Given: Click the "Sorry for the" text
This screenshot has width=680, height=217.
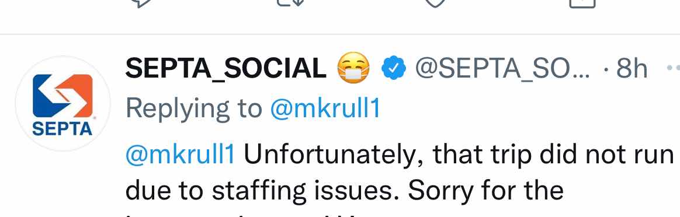Looking at the screenshot, I should coord(485,191).
